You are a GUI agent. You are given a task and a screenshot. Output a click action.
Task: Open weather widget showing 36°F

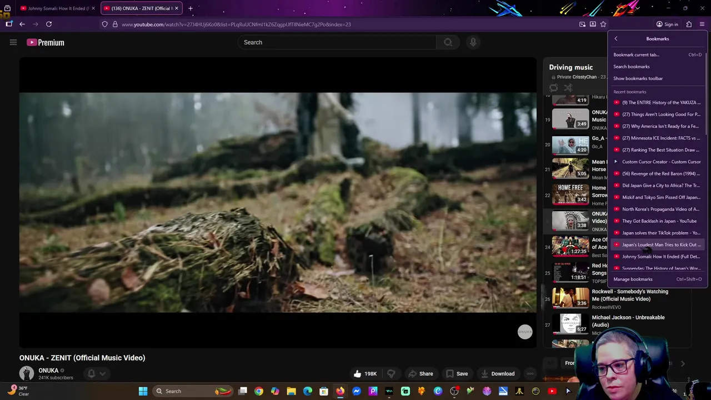[x=18, y=391]
